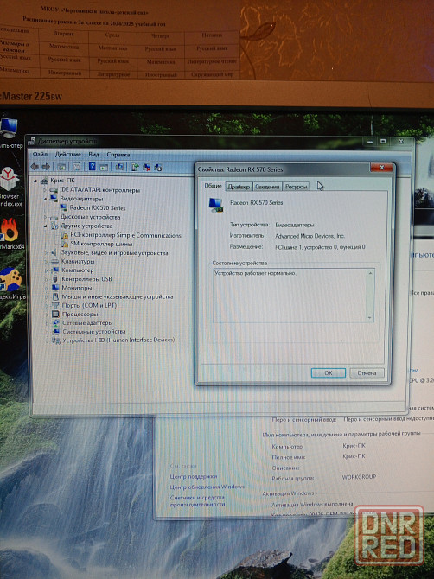Expand the Системные устройства node arrow
This screenshot has height=579, width=434.
[47, 332]
